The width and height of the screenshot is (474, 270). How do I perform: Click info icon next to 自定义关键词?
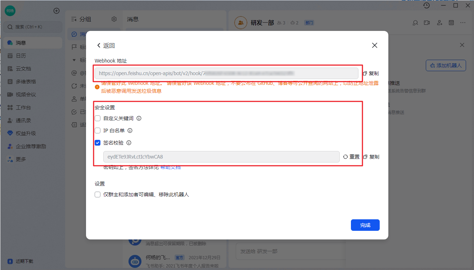pos(139,118)
